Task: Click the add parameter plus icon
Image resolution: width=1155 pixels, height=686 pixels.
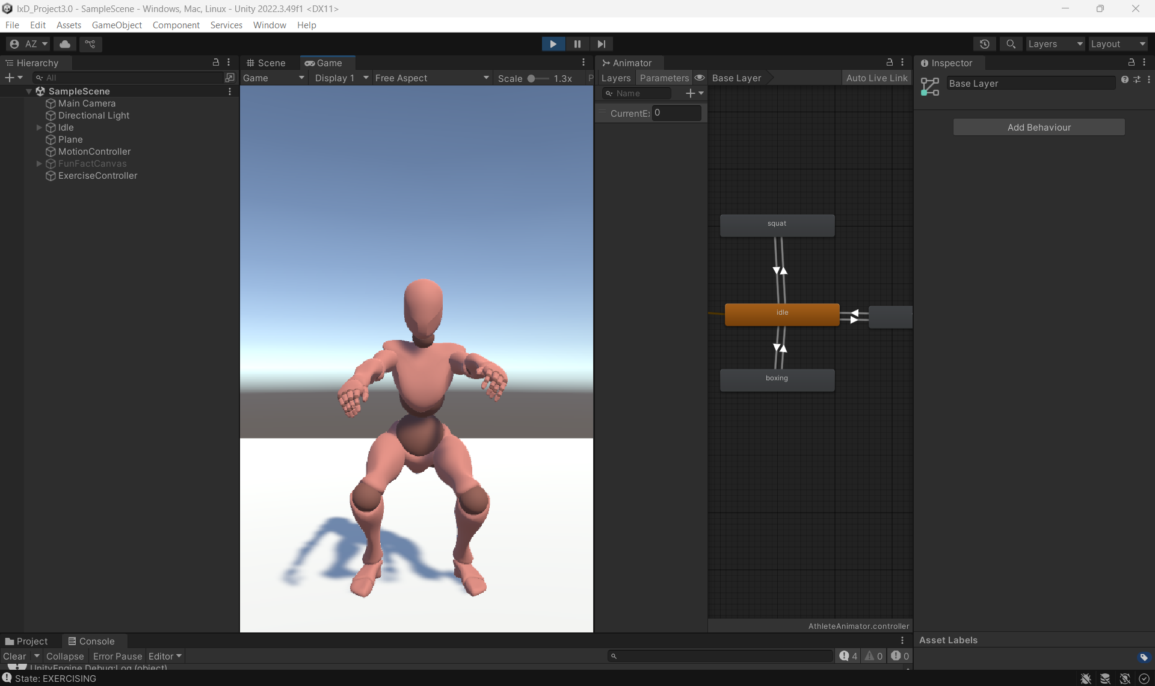Action: [691, 93]
